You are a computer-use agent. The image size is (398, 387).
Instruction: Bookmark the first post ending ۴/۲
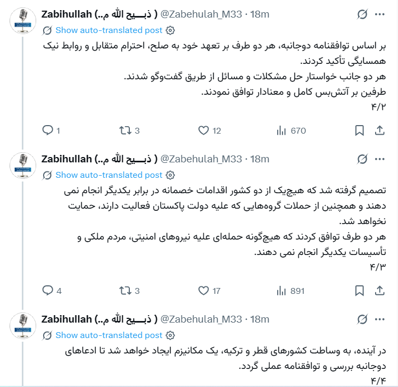click(x=359, y=130)
